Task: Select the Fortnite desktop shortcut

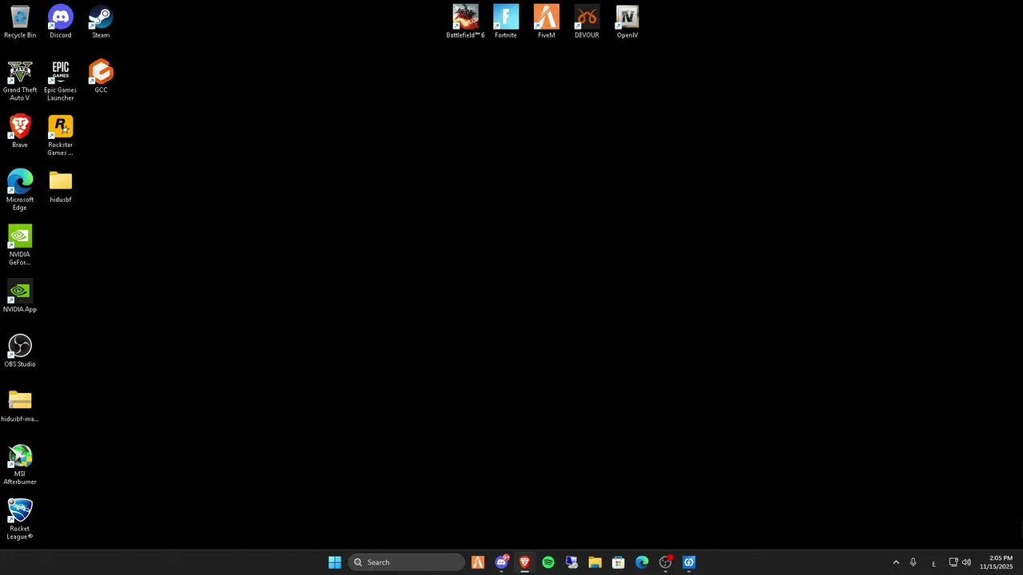Action: pos(506,22)
